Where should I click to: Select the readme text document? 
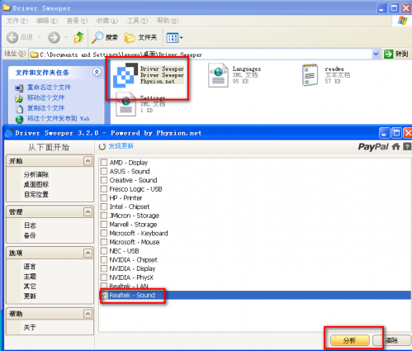point(310,75)
